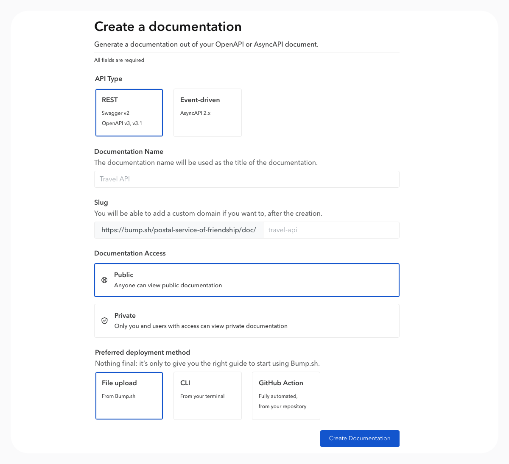Click the shield icon beside Private
This screenshot has width=509, height=464.
104,321
